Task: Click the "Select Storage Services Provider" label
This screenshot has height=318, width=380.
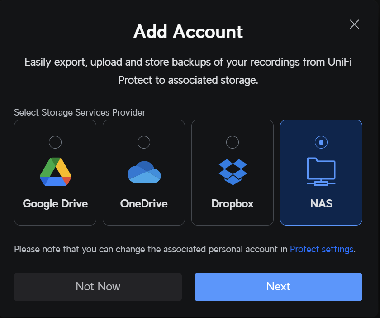Action: (x=80, y=112)
